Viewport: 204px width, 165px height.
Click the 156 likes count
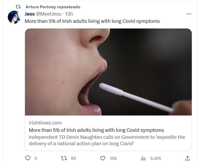(113, 158)
